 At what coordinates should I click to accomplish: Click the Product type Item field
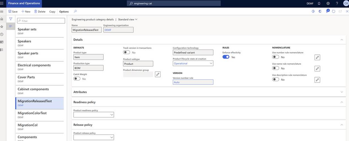pyautogui.click(x=88, y=57)
